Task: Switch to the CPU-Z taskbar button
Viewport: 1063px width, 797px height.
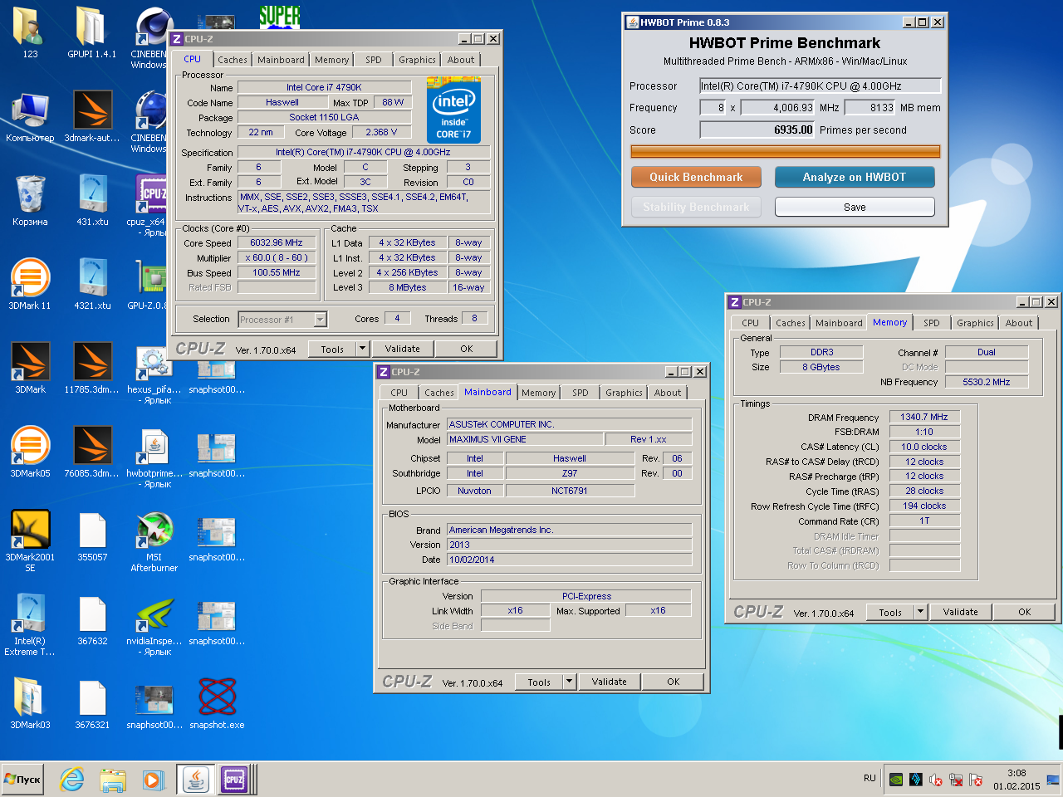Action: tap(235, 780)
